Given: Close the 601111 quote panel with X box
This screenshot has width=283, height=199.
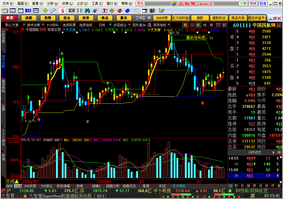Looking at the screenshot, I should pyautogui.click(x=279, y=25).
